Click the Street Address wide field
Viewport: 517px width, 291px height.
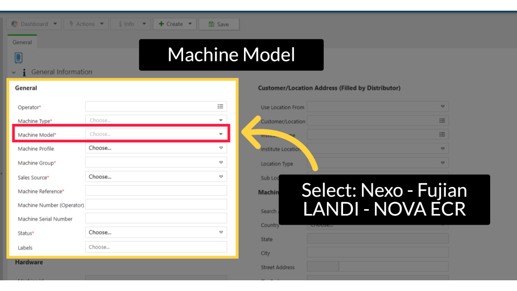(x=394, y=266)
